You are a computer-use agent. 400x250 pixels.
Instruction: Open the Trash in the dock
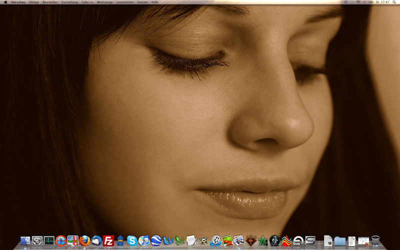click(375, 240)
